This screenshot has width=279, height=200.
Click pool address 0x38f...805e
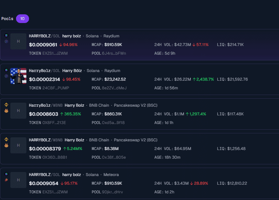pos(114,157)
